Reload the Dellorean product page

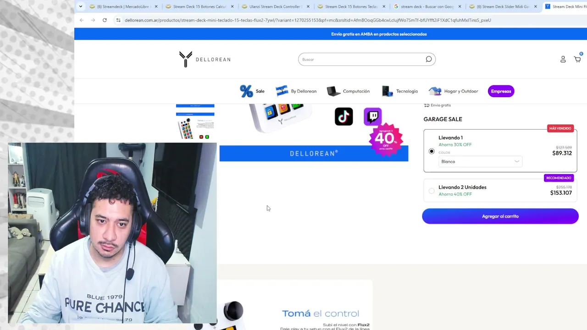pos(105,20)
